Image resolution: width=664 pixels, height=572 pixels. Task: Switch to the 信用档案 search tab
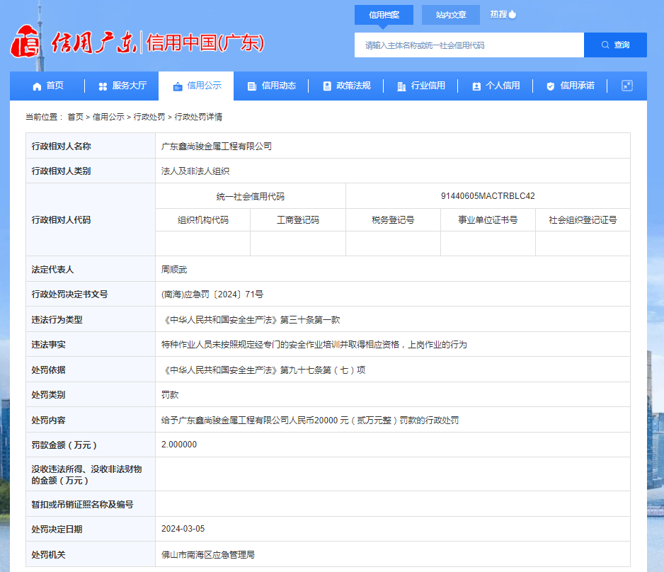[384, 15]
